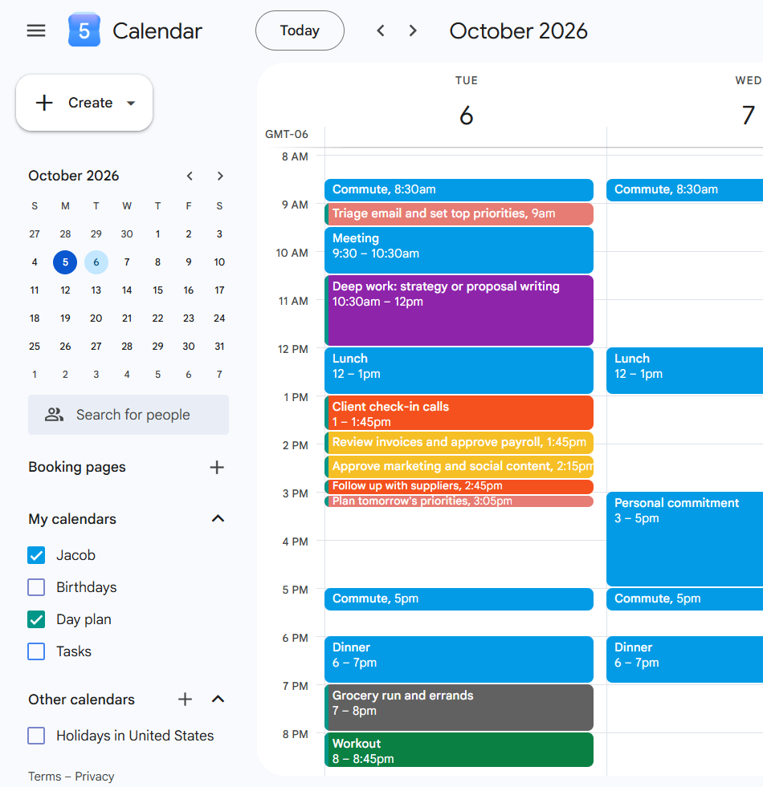Show next month in mini calendar
763x787 pixels.
pos(220,176)
